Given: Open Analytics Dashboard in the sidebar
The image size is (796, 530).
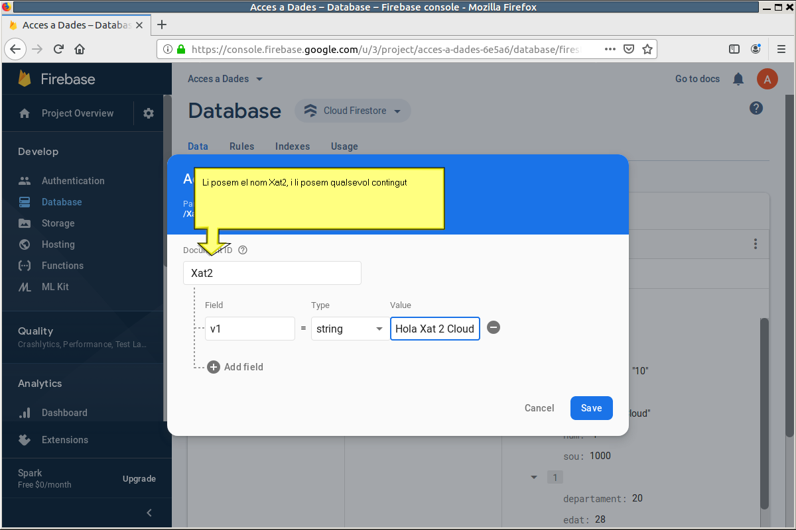Looking at the screenshot, I should (x=64, y=413).
